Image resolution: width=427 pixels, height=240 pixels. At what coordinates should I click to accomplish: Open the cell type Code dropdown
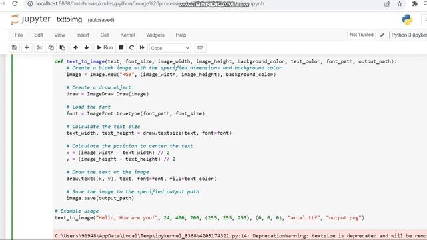tap(170, 48)
